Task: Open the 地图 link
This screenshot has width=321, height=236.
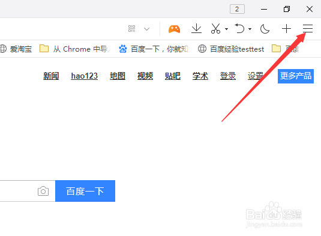Action: tap(118, 76)
